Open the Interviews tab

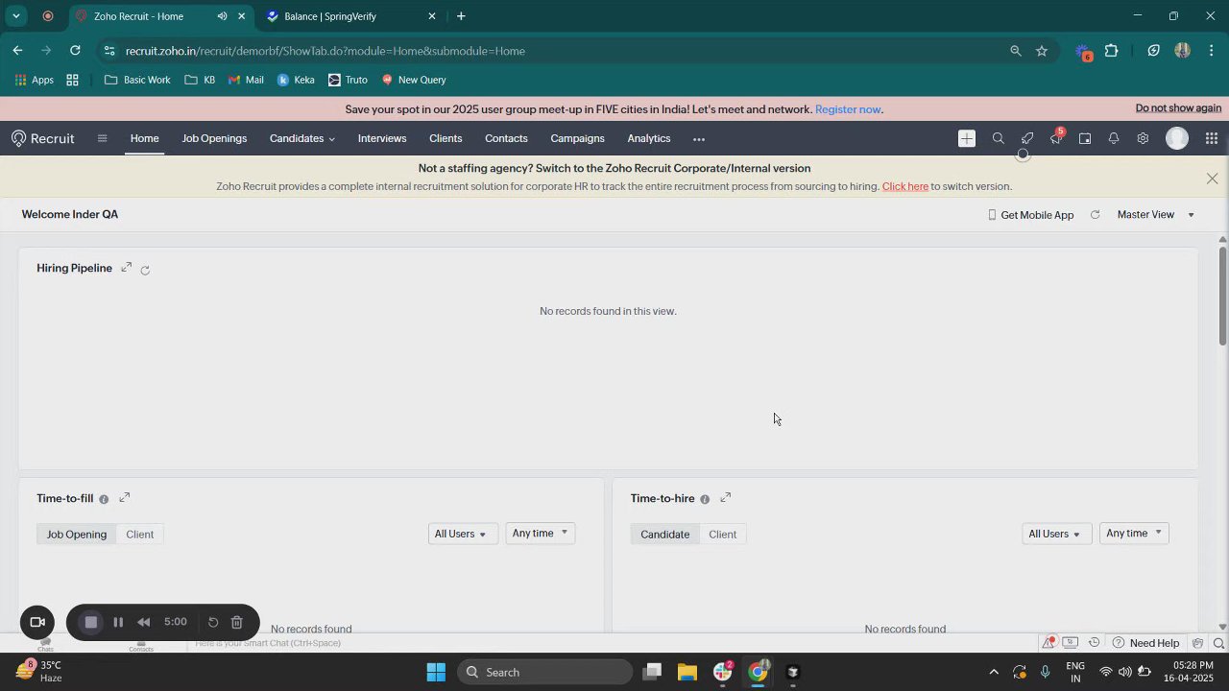382,139
